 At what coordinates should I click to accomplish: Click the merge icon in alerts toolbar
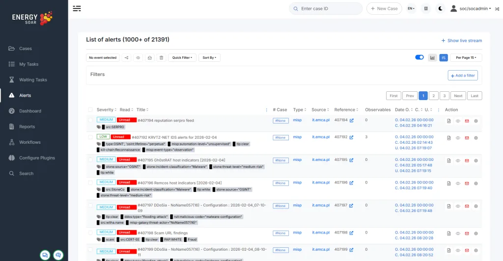(126, 58)
